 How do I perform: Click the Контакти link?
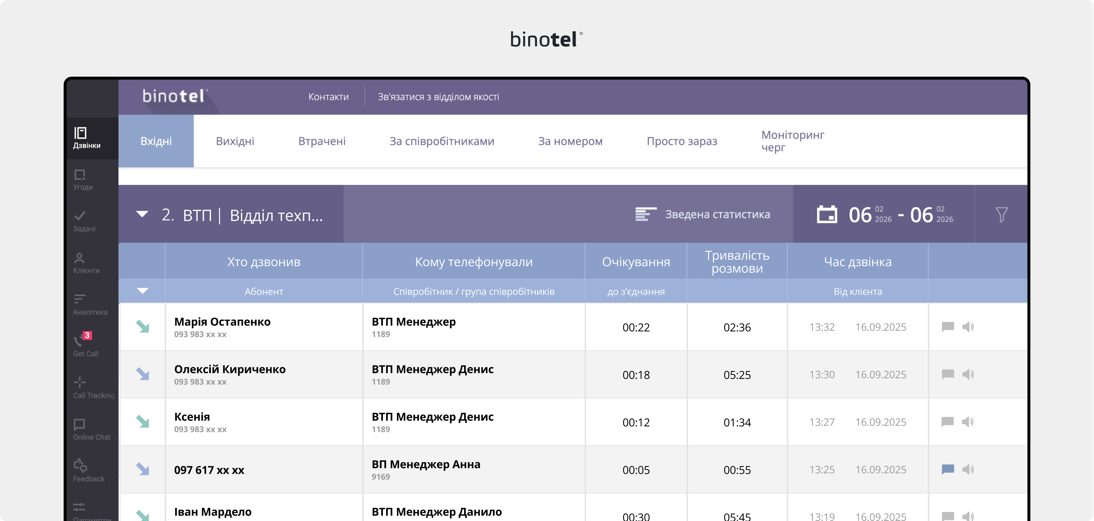[328, 97]
